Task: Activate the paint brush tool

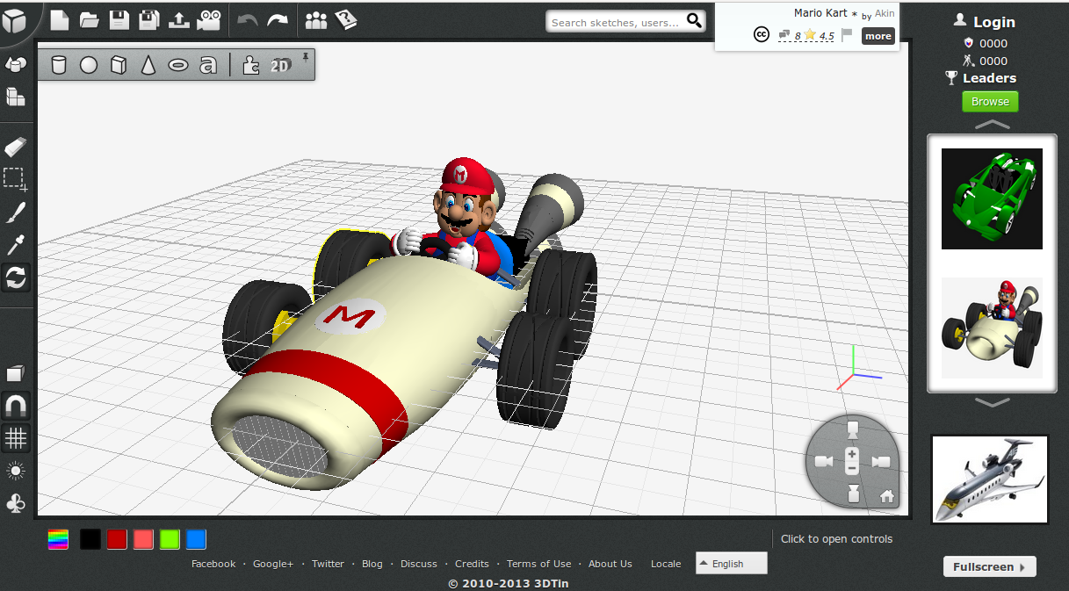Action: click(x=16, y=212)
